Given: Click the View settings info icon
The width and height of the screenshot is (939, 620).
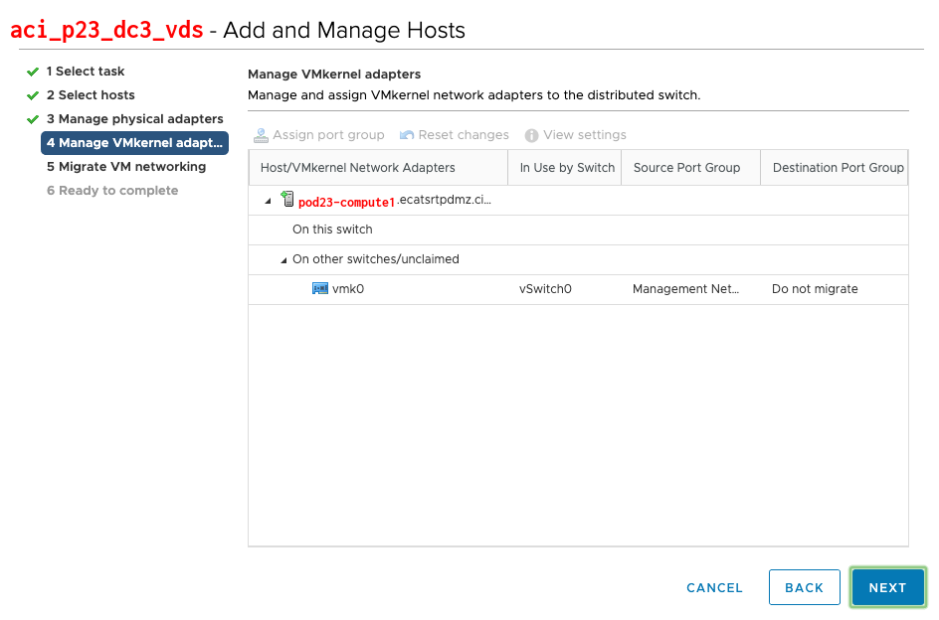Looking at the screenshot, I should point(531,136).
